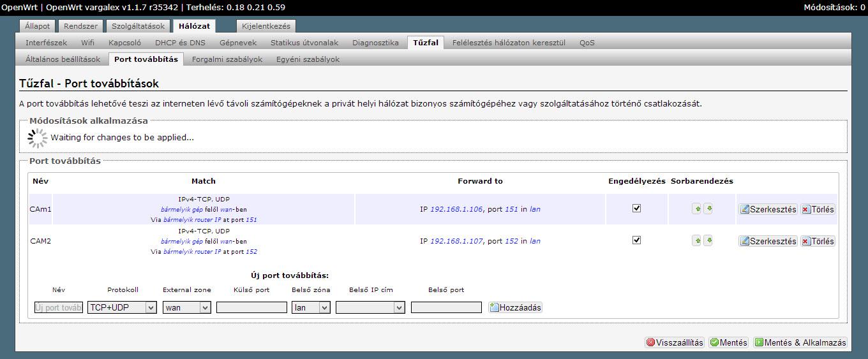Click forward port 151 link
The height and width of the screenshot is (359, 868).
coord(512,209)
